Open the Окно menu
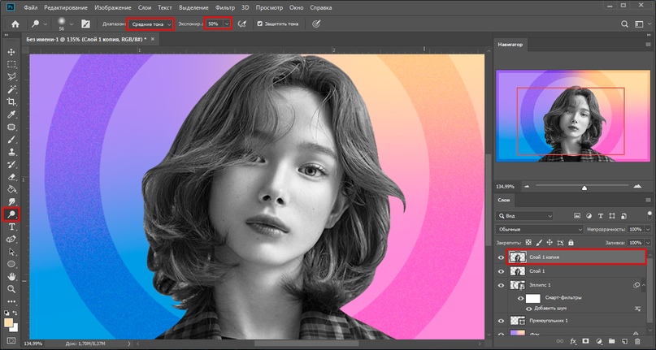This screenshot has width=656, height=350. click(x=297, y=7)
